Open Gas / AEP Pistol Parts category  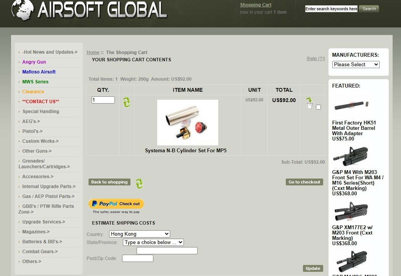click(x=48, y=196)
